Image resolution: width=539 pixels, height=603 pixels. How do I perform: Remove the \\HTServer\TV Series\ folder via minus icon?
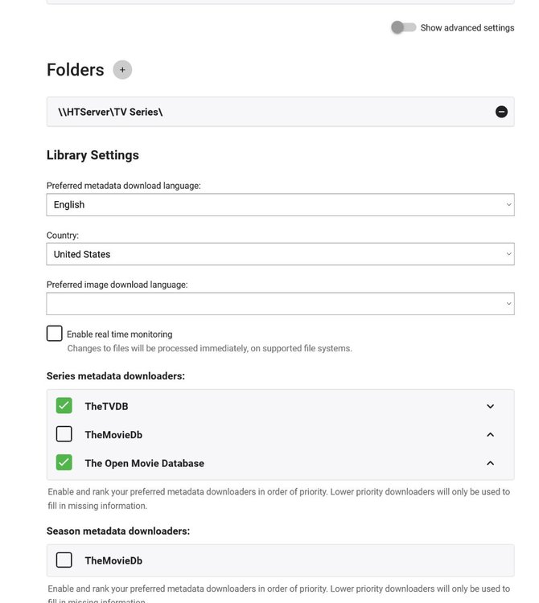(501, 112)
